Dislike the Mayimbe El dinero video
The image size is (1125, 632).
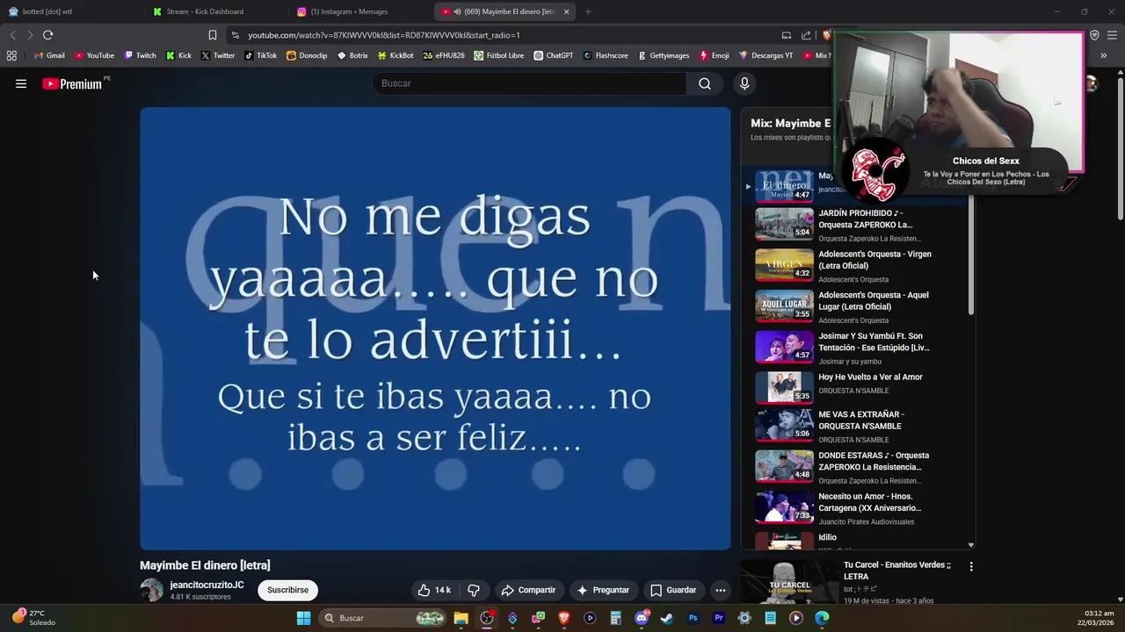point(474,590)
